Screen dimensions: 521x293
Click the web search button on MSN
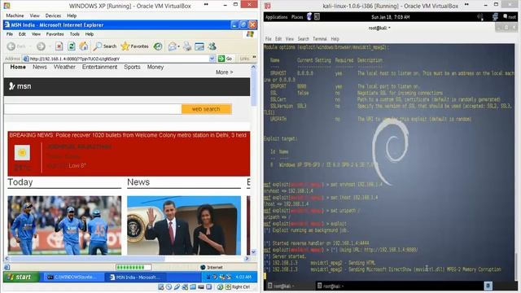tap(206, 109)
